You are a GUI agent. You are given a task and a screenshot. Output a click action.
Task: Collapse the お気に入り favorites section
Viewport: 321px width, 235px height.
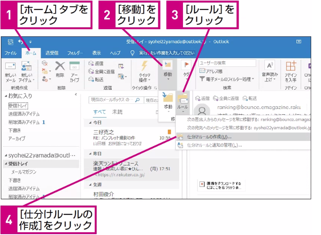(6, 96)
